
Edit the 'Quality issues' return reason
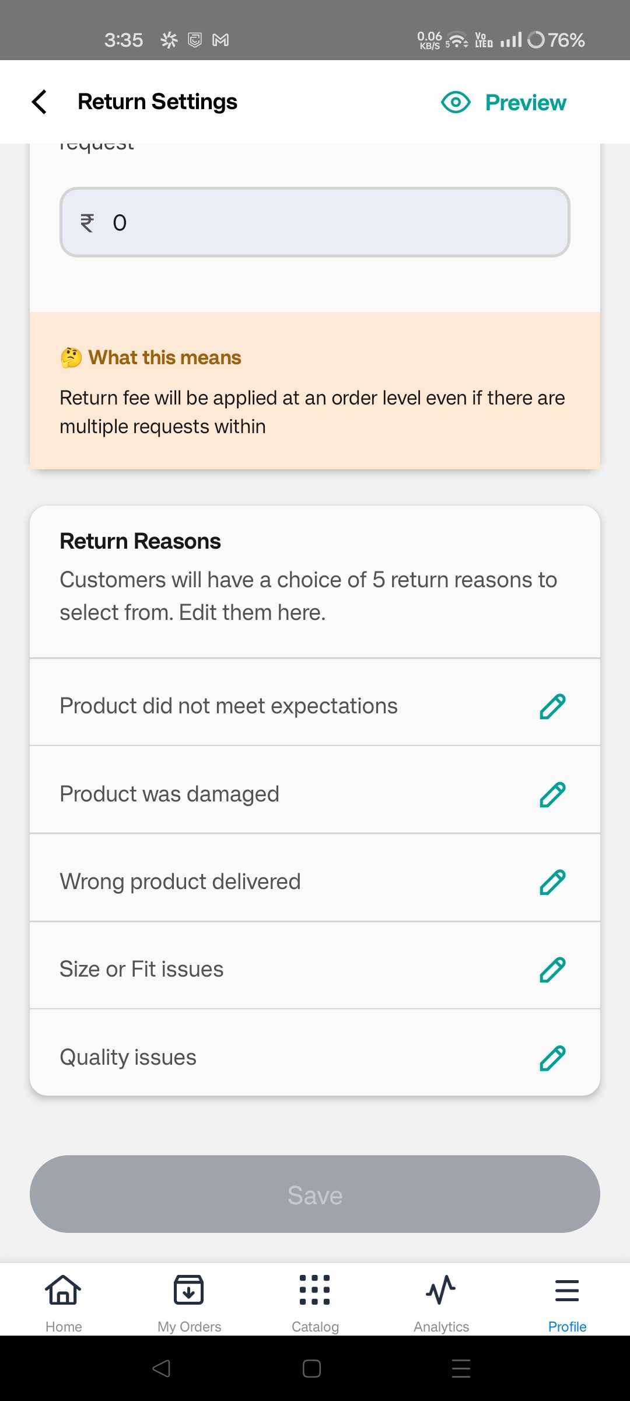[552, 1058]
